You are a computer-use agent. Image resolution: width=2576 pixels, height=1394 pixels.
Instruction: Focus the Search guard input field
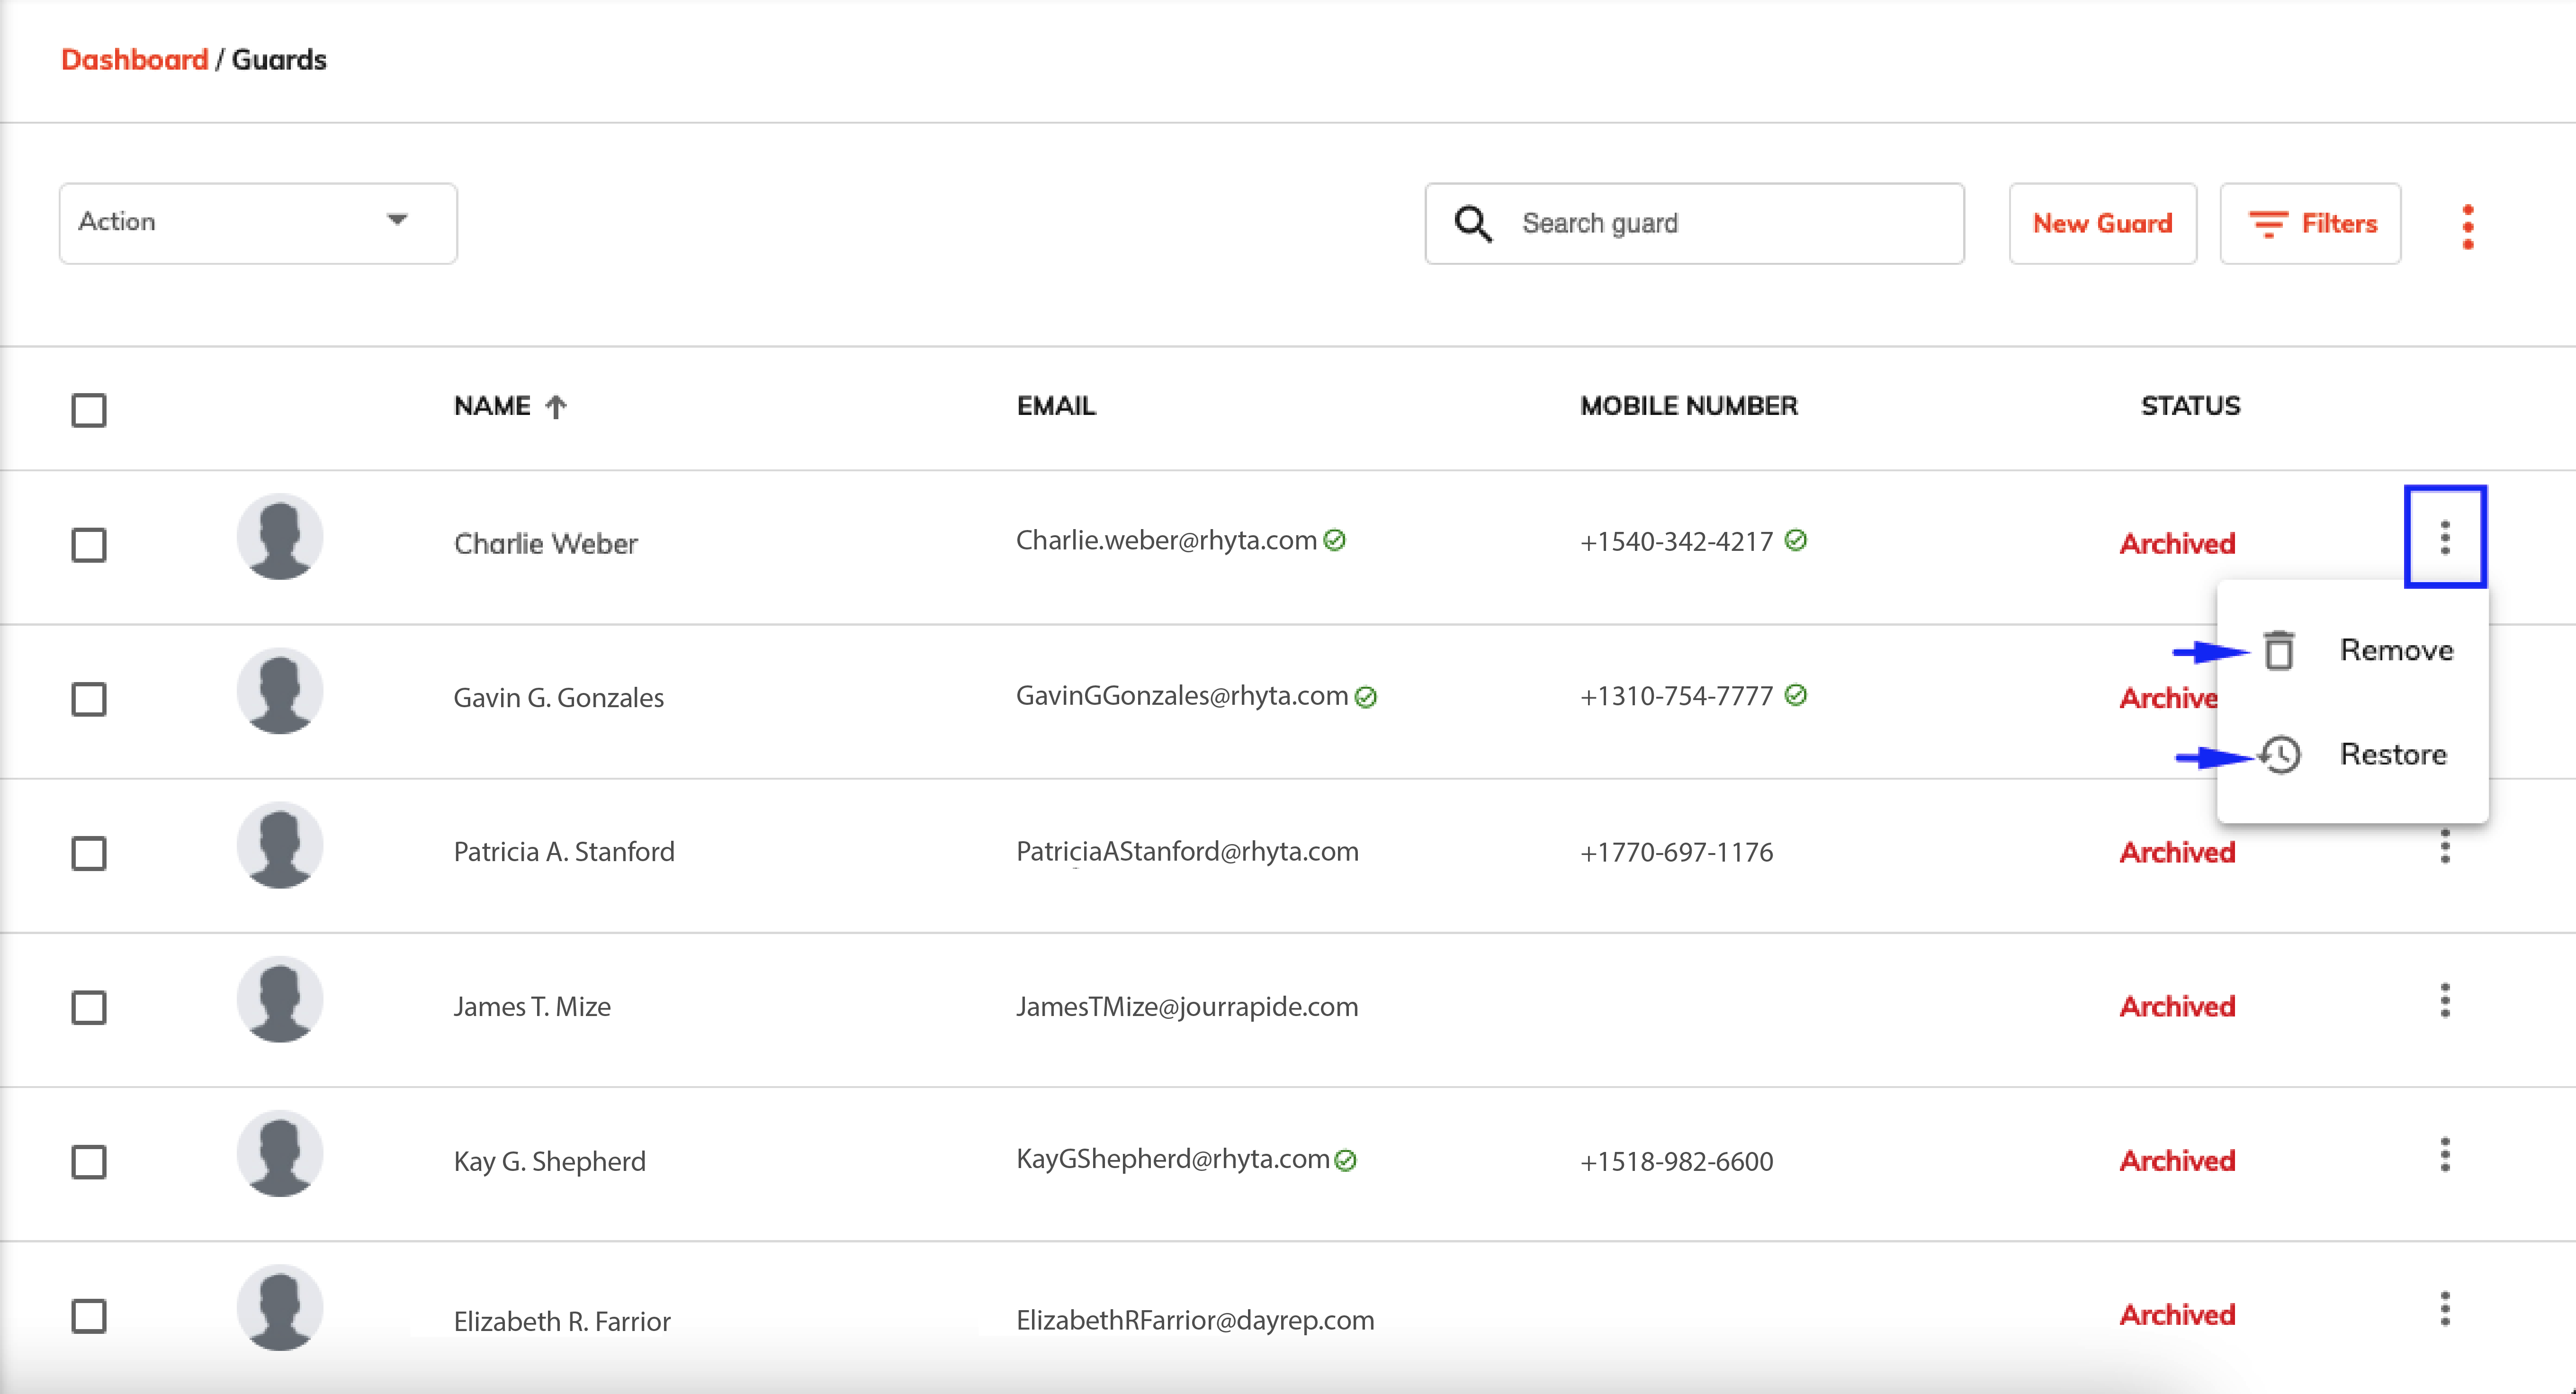[x=1694, y=223]
